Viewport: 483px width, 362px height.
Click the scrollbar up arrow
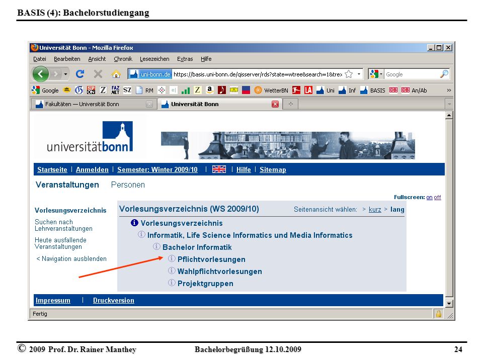[449, 116]
